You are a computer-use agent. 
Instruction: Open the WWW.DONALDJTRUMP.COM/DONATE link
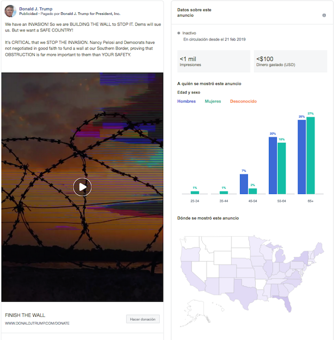pos(37,323)
